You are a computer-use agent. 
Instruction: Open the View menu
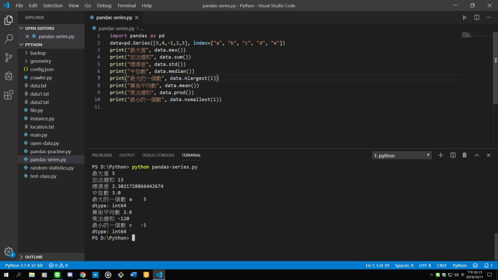pos(73,5)
